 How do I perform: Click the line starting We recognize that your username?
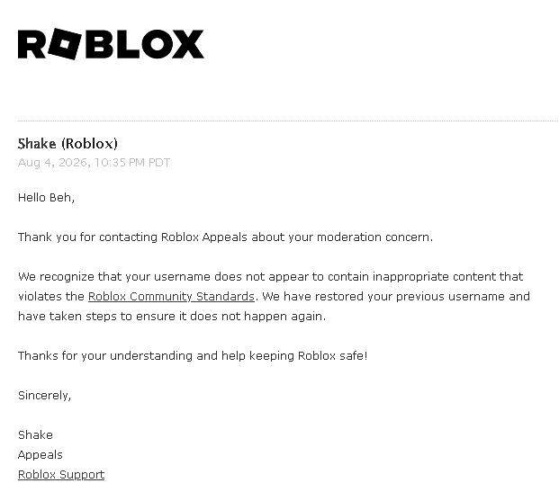pos(271,276)
